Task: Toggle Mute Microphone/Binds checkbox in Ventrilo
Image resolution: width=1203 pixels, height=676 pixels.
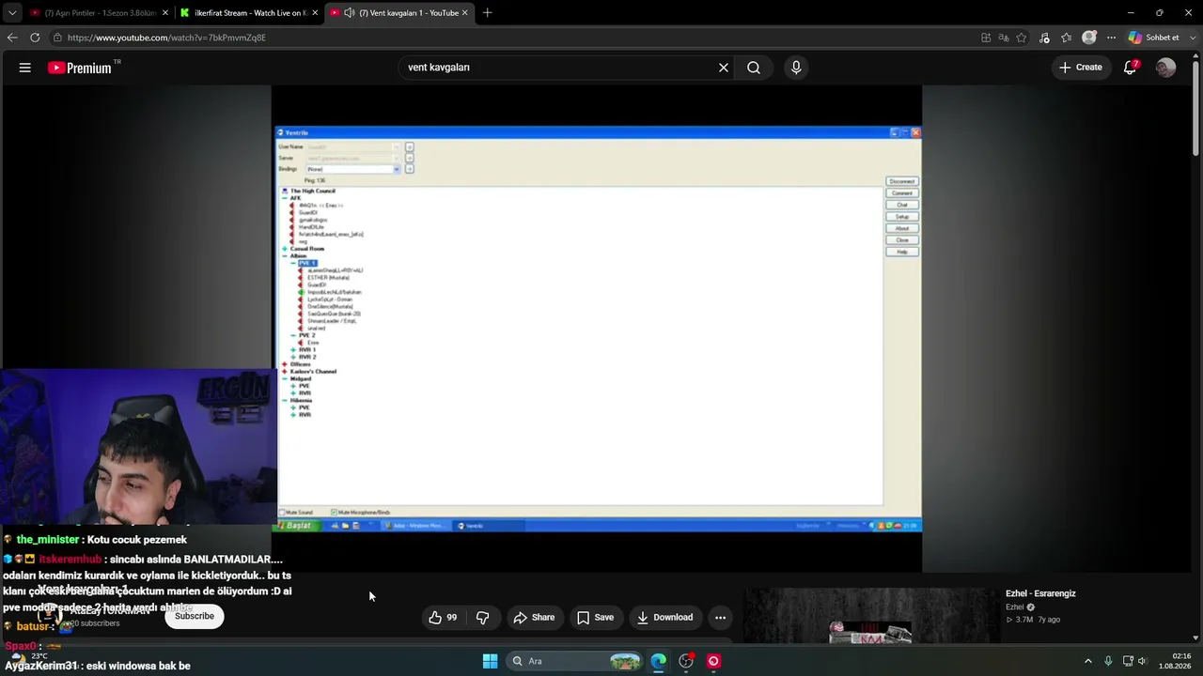Action: 334,513
